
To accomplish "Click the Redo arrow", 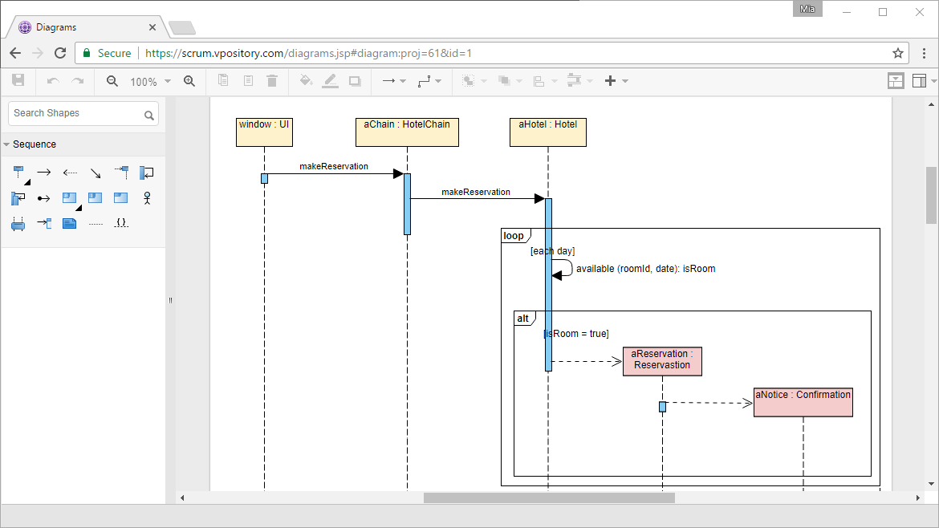I will (78, 81).
